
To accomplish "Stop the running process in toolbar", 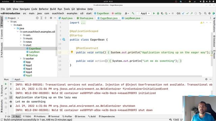I will tap(172, 13).
